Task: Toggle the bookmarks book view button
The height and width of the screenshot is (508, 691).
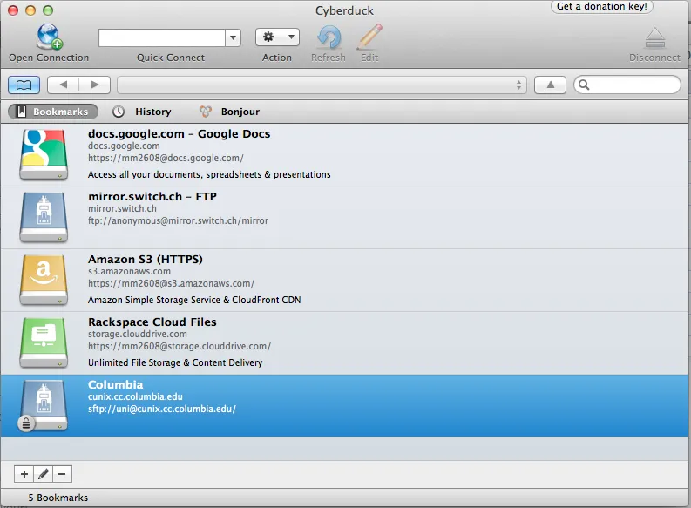Action: (x=24, y=85)
